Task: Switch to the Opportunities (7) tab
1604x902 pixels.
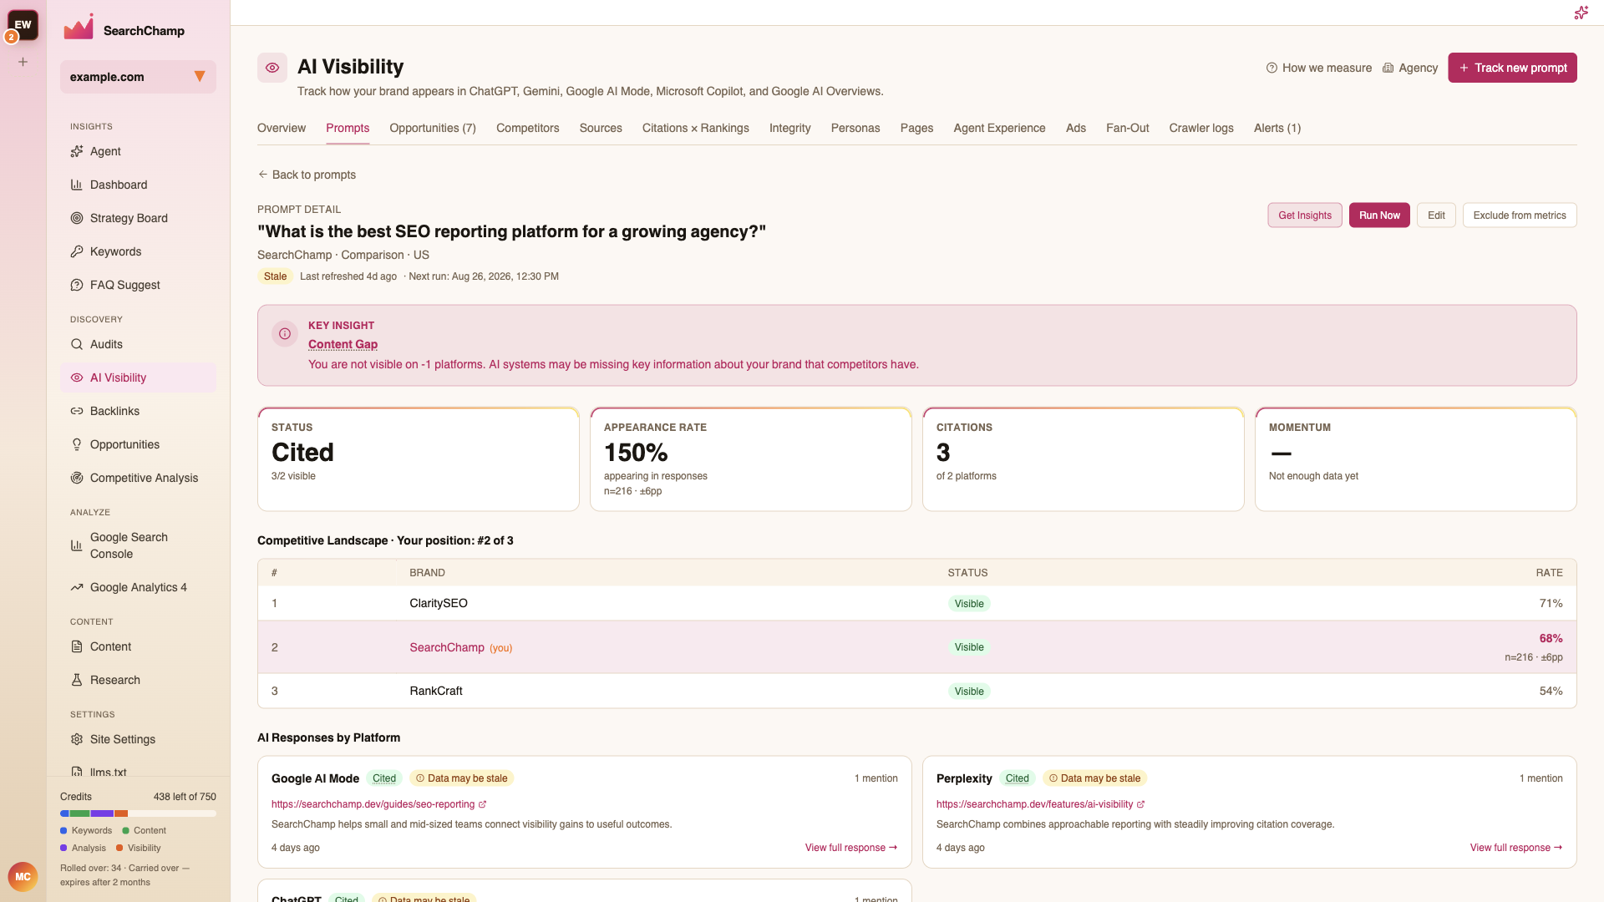Action: coord(433,128)
